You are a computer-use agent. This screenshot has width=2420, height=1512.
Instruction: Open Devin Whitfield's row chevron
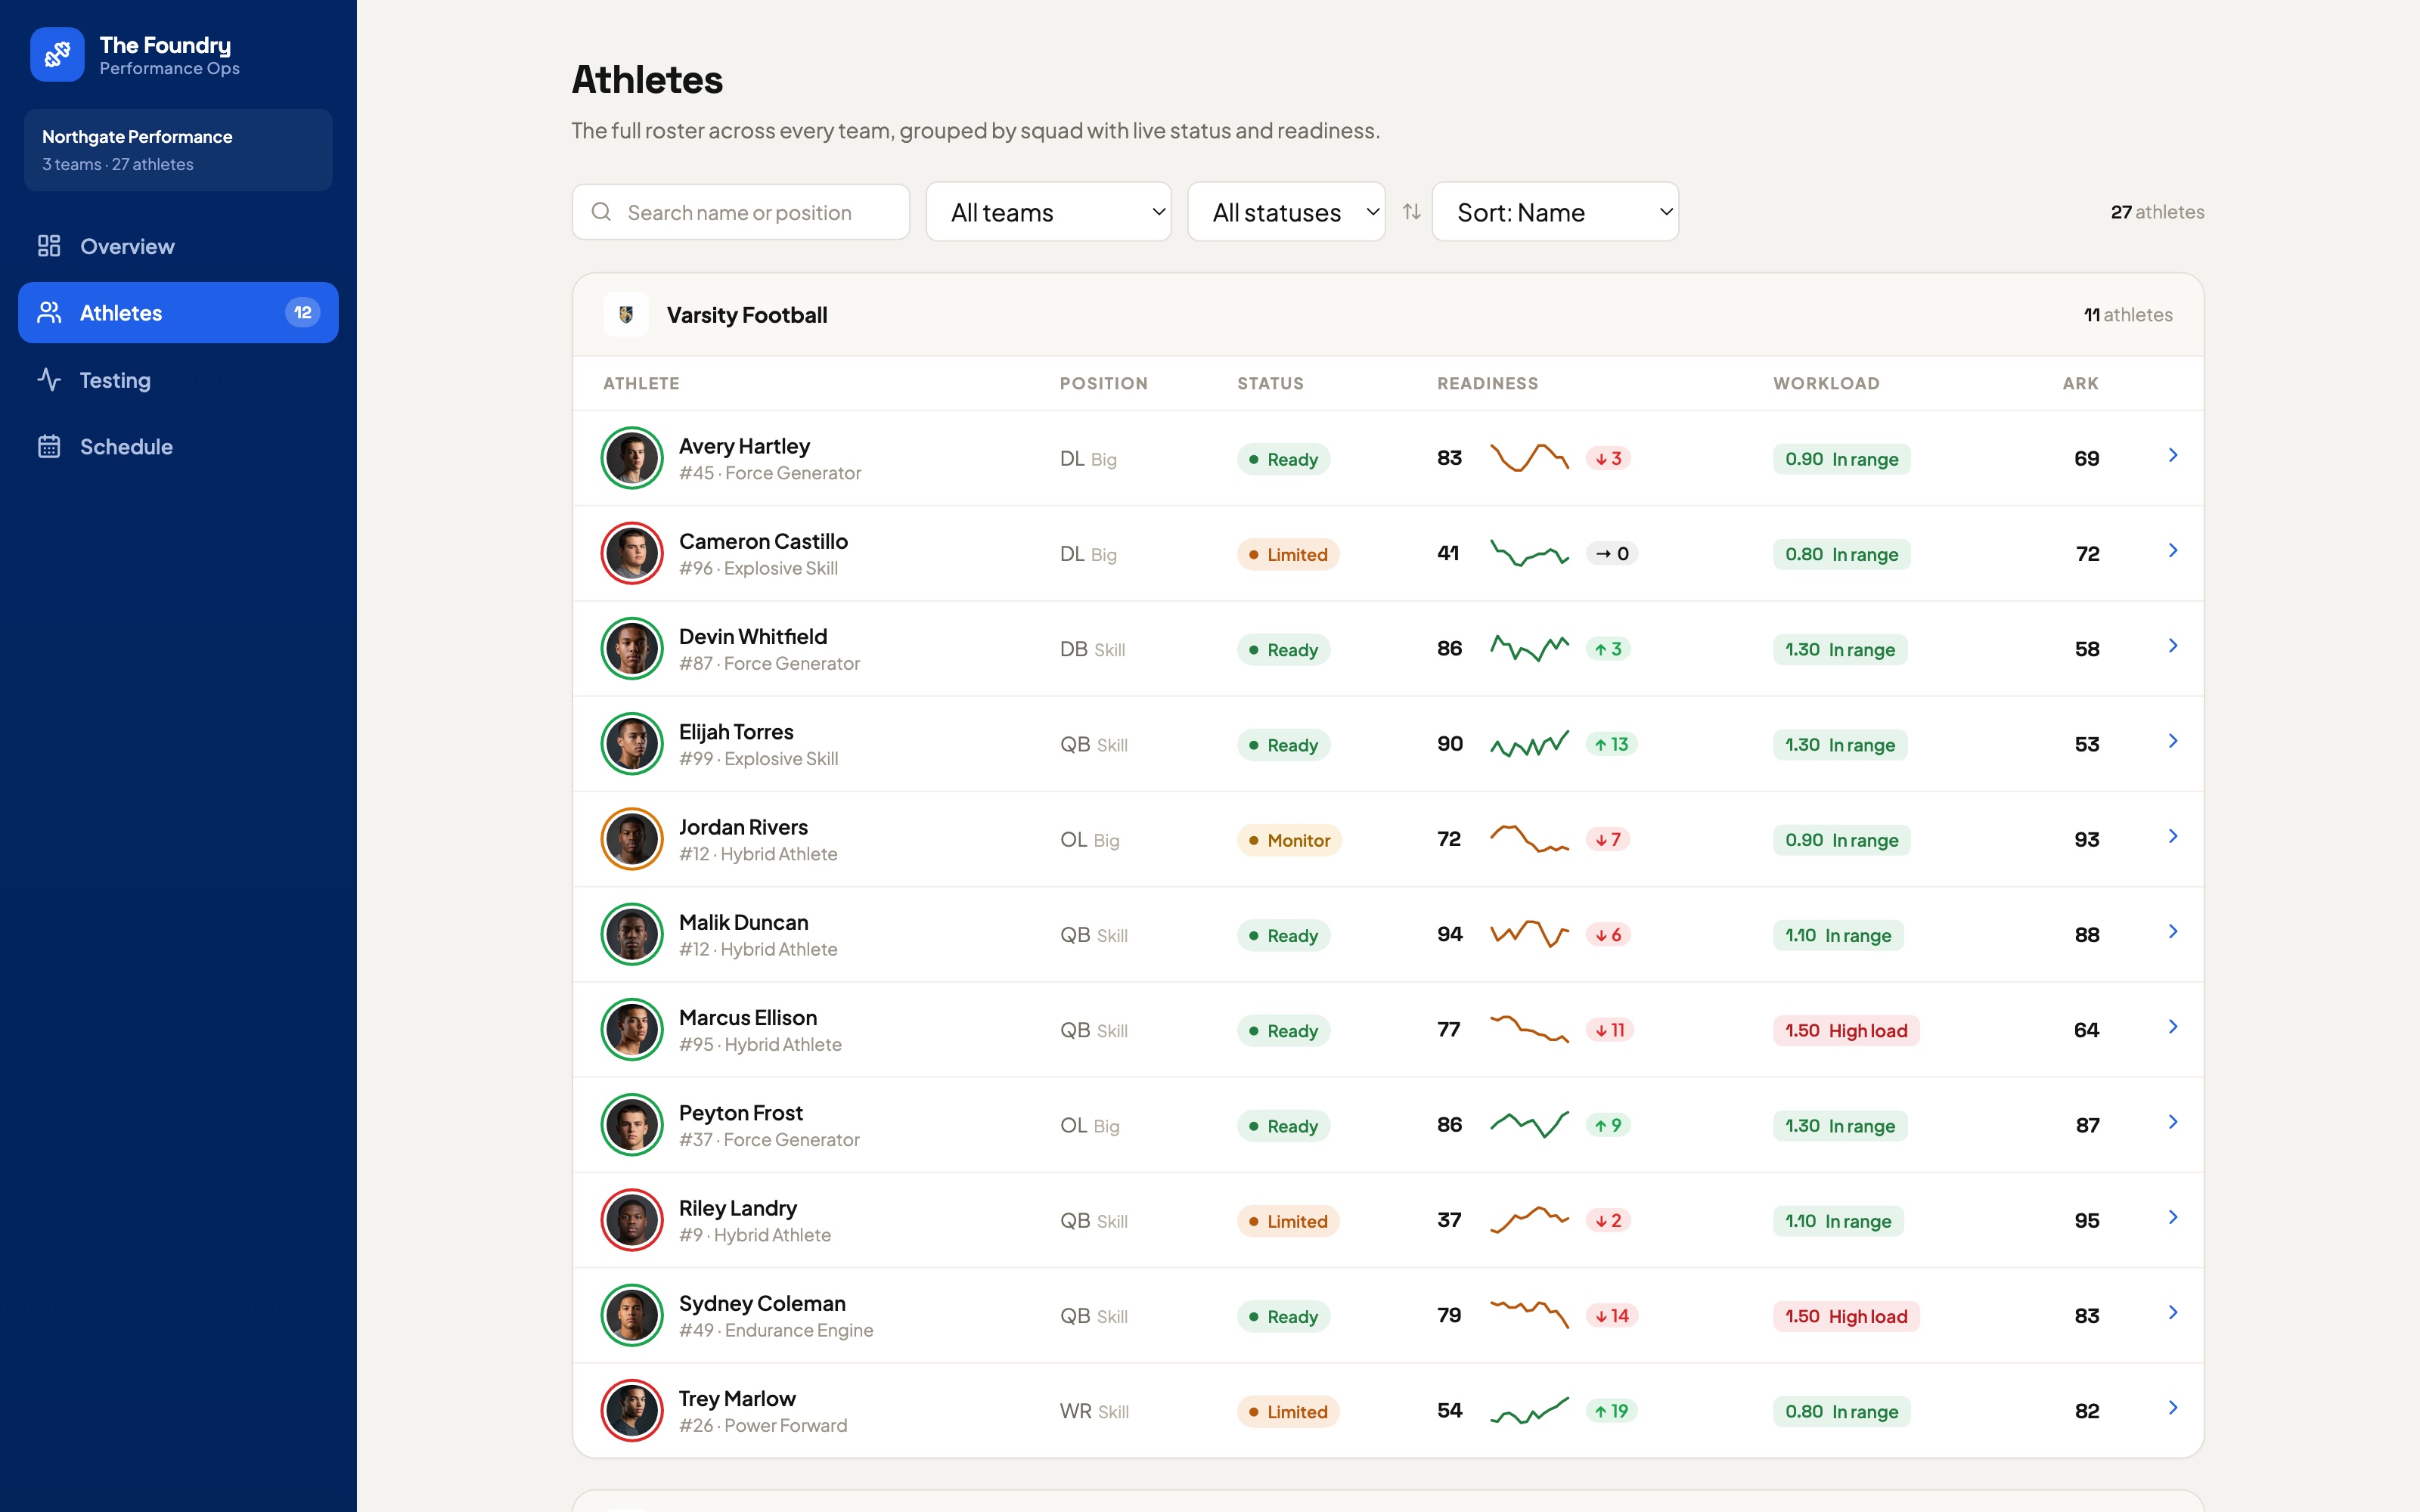[2173, 646]
